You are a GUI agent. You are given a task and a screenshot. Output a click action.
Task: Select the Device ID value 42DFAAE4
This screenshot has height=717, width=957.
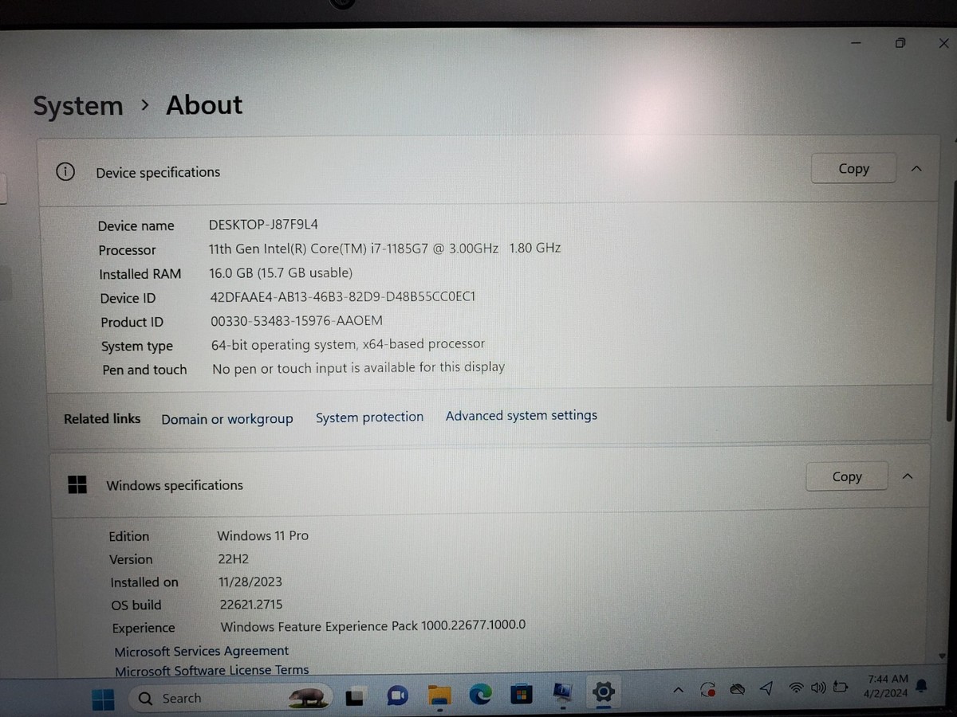pyautogui.click(x=343, y=296)
